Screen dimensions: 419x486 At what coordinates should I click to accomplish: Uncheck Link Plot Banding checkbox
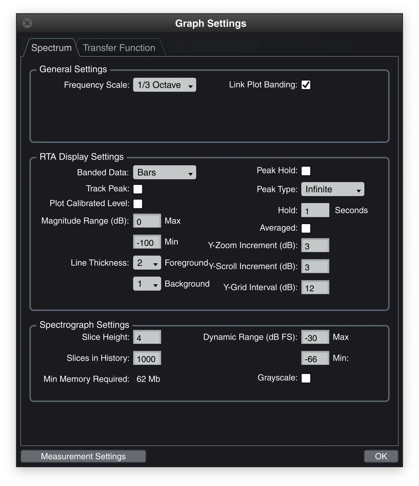pos(306,85)
